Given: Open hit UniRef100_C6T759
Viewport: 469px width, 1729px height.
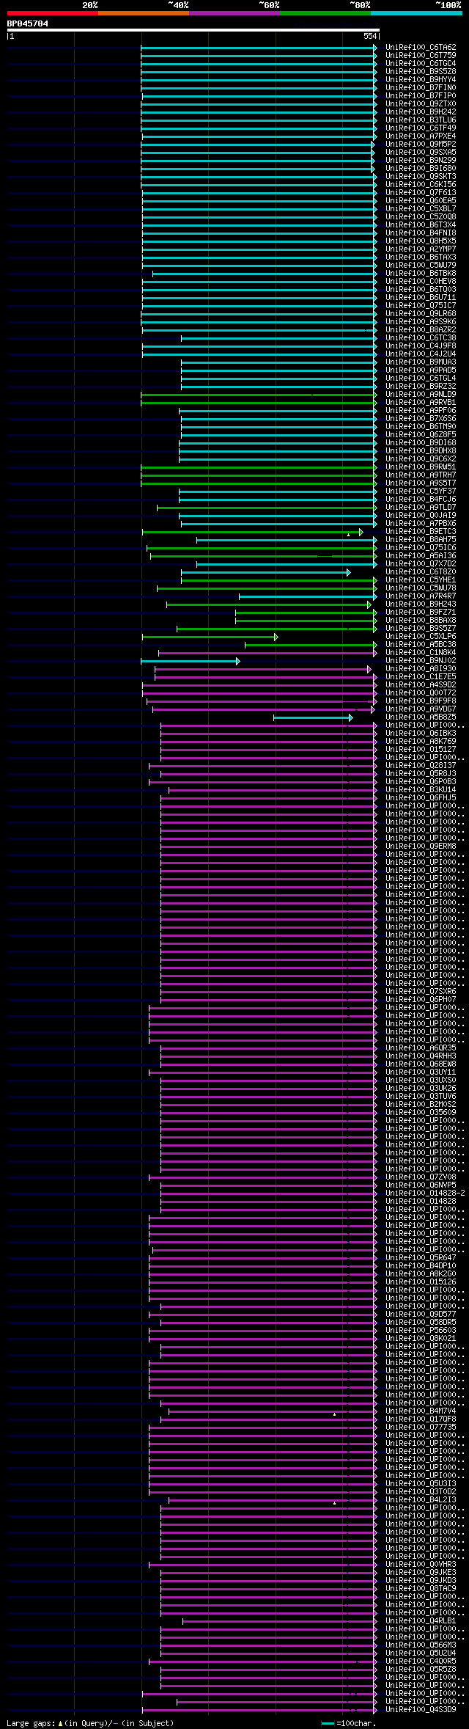Looking at the screenshot, I should coord(421,56).
